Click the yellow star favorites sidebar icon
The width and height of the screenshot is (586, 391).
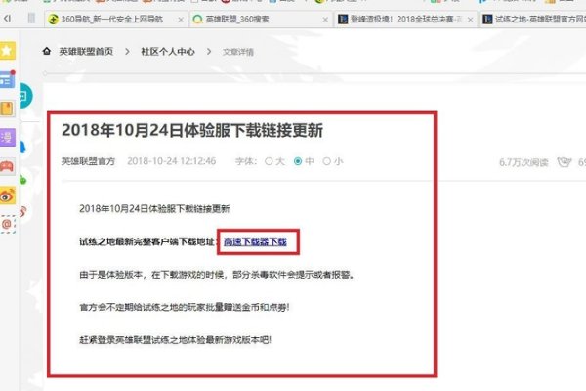[x=8, y=50]
